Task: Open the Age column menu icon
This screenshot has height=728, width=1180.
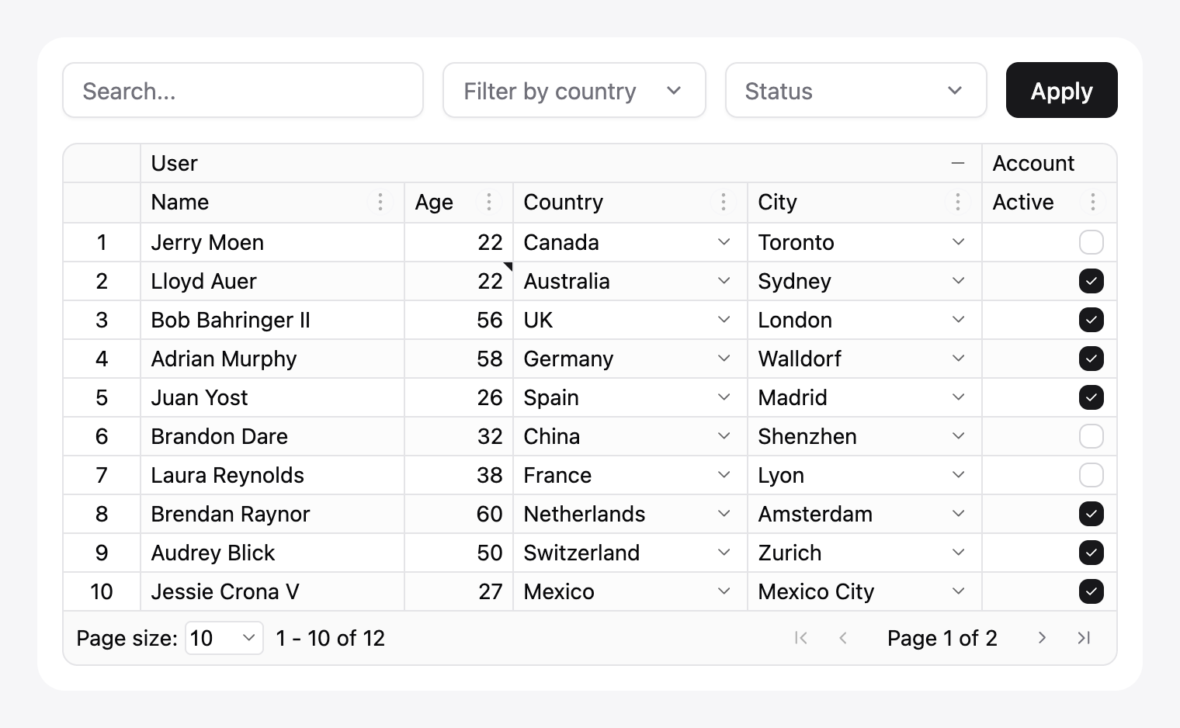Action: 488,203
